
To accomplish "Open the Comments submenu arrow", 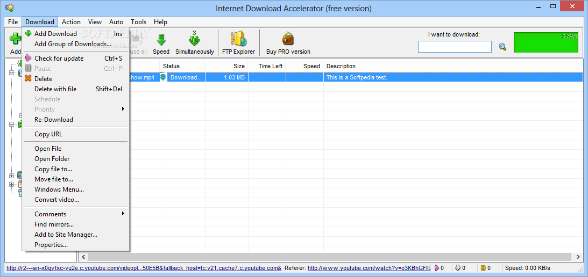I will point(123,214).
